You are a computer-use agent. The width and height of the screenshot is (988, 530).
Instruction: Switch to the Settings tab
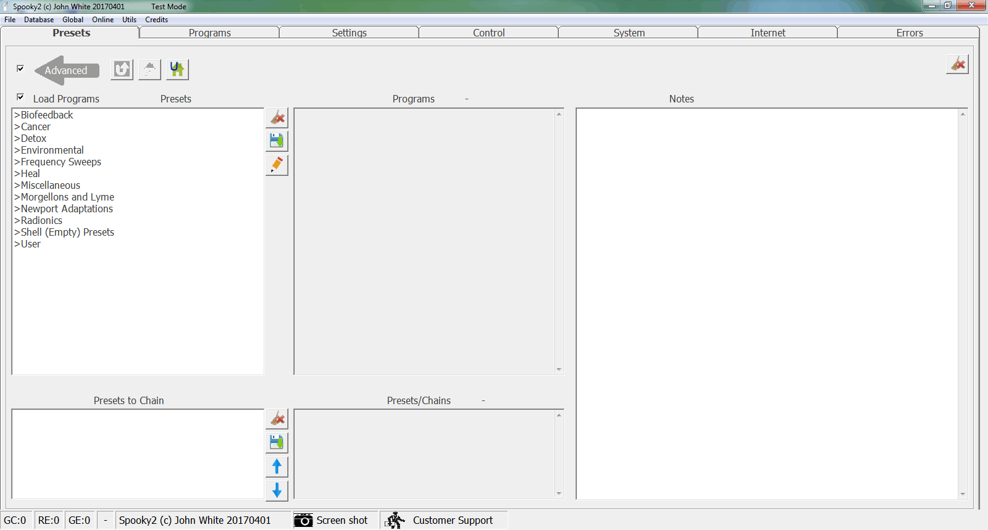(x=349, y=33)
